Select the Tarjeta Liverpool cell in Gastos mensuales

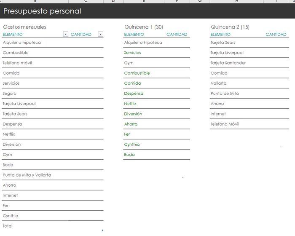coord(19,104)
